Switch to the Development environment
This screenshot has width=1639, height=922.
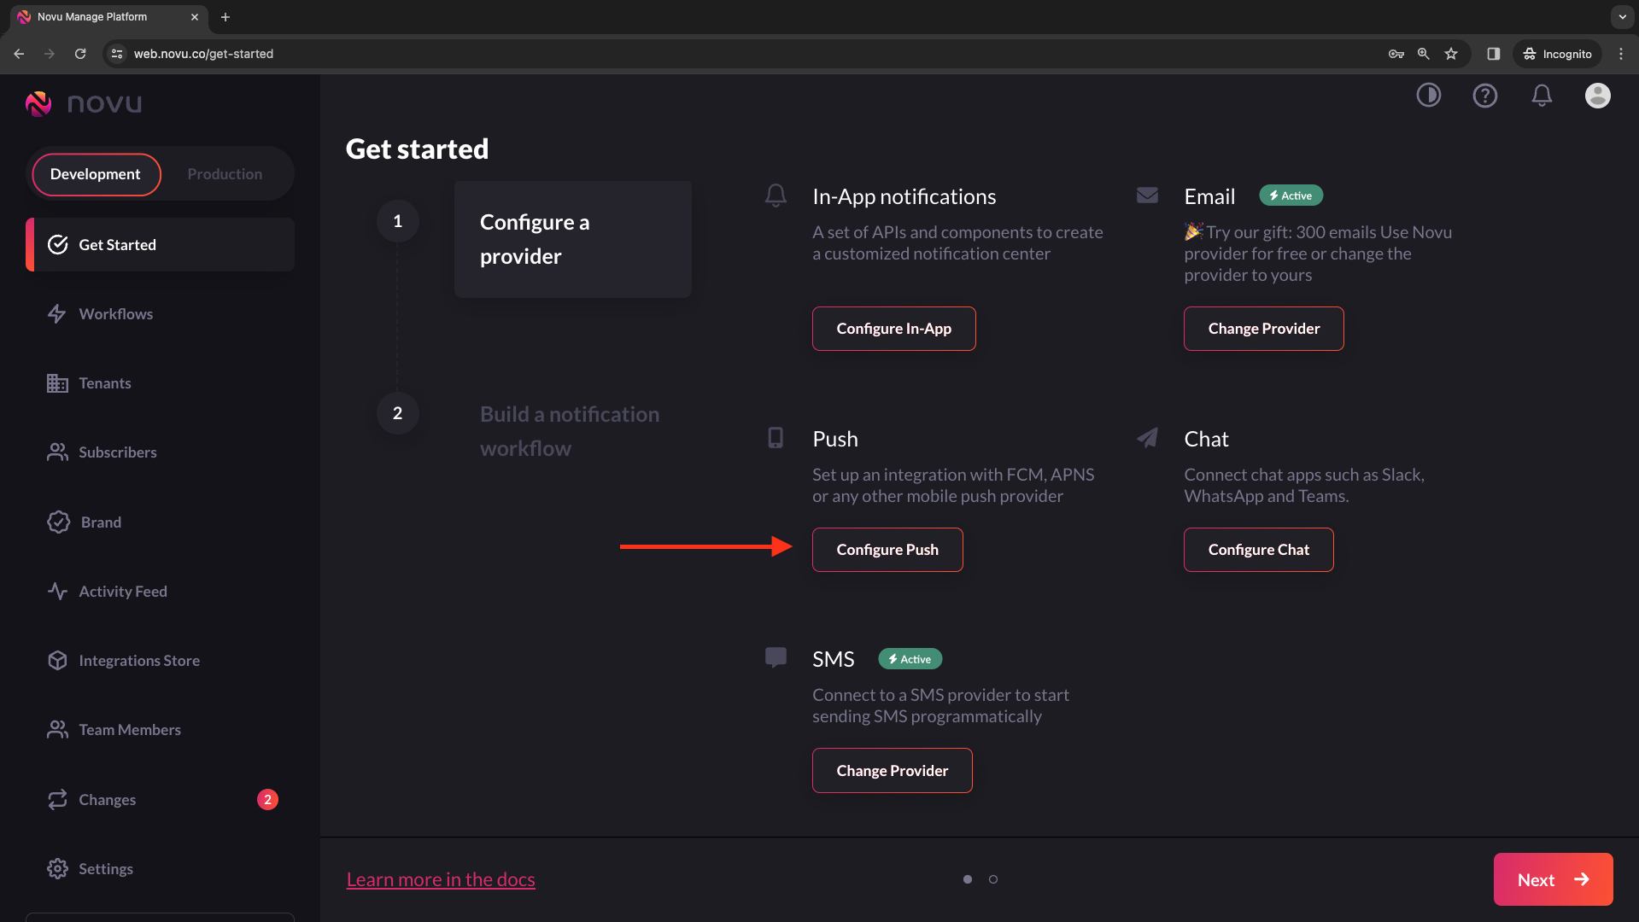click(96, 174)
